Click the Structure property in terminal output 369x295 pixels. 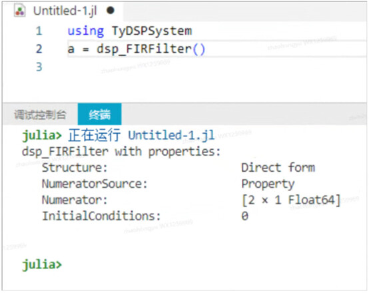[x=75, y=168]
